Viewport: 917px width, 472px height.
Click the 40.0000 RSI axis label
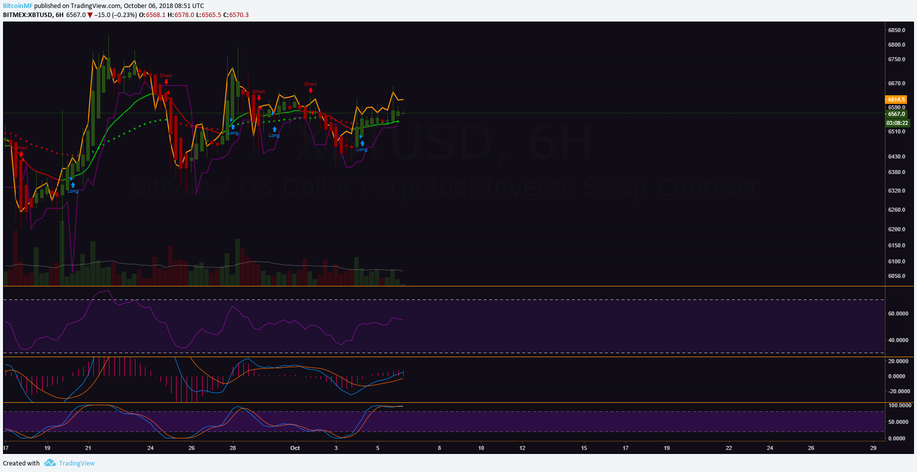[x=898, y=340]
